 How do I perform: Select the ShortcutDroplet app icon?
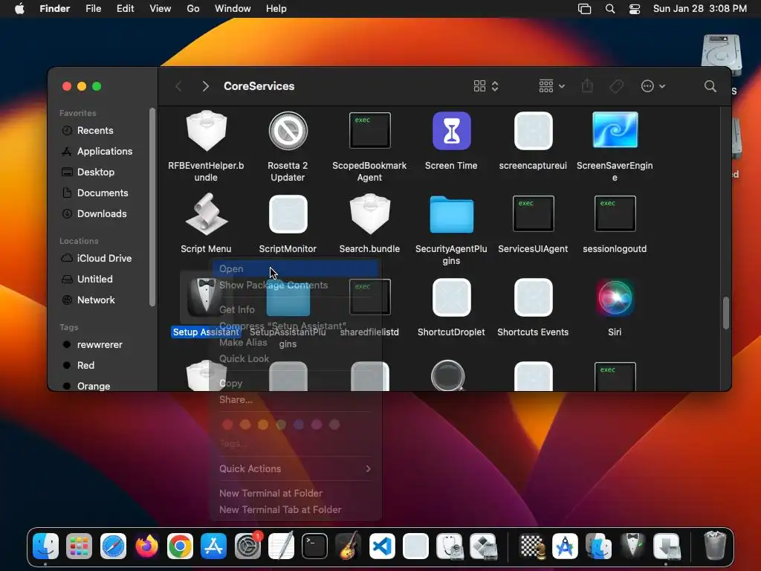coord(451,297)
